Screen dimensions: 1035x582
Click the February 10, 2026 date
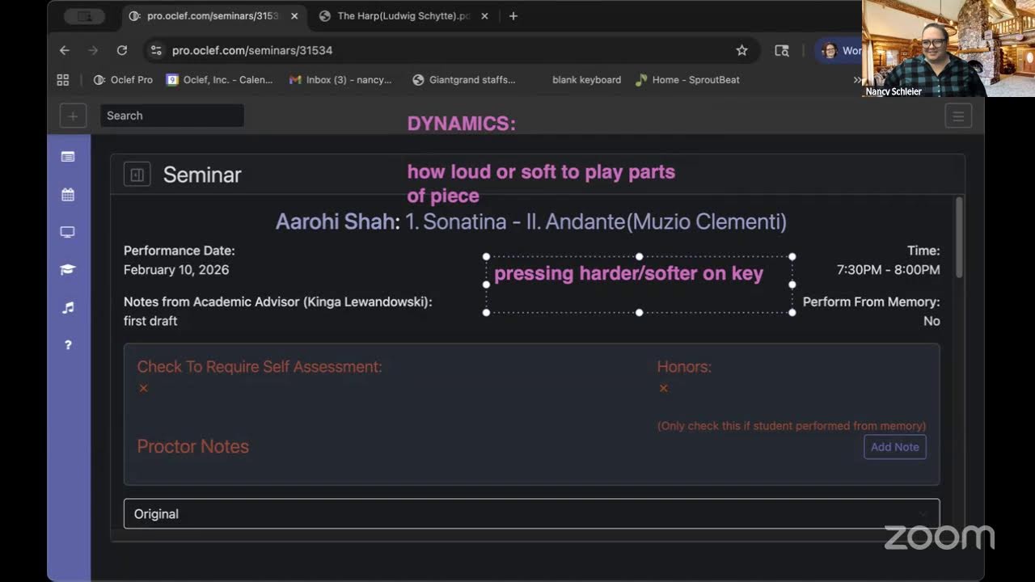click(176, 270)
